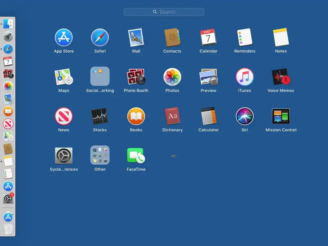This screenshot has height=246, width=328.
Task: Launch Voice Memos app
Action: click(281, 77)
